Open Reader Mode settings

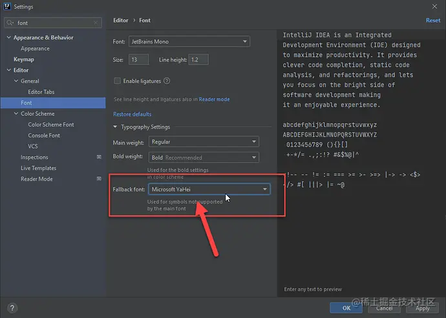pos(37,178)
